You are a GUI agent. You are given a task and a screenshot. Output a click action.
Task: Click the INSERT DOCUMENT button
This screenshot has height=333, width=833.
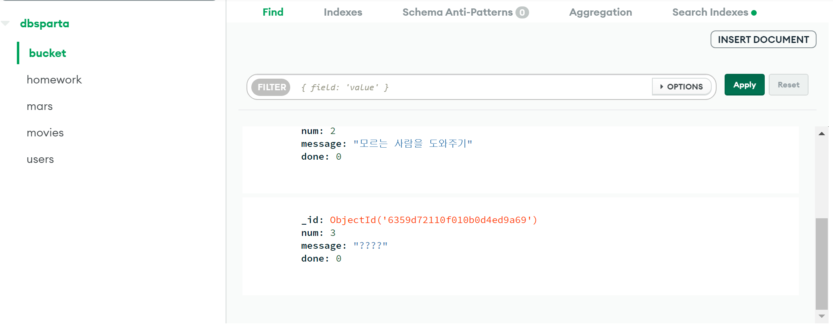pyautogui.click(x=763, y=39)
